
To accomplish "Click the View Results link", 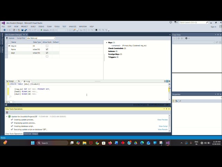I will [x=163, y=129].
